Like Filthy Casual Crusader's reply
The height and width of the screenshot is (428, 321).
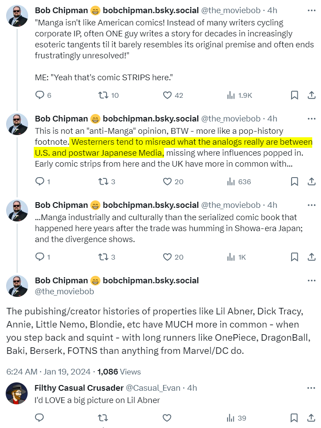click(x=167, y=417)
